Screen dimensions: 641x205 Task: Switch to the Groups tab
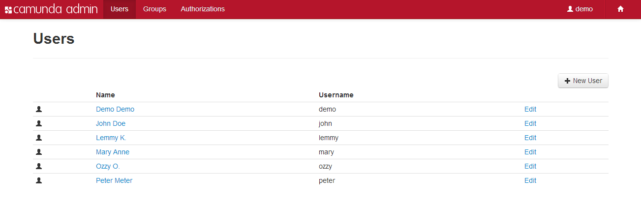pos(154,9)
